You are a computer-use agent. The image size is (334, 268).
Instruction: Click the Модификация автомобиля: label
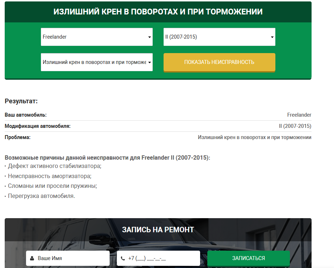[x=38, y=126]
